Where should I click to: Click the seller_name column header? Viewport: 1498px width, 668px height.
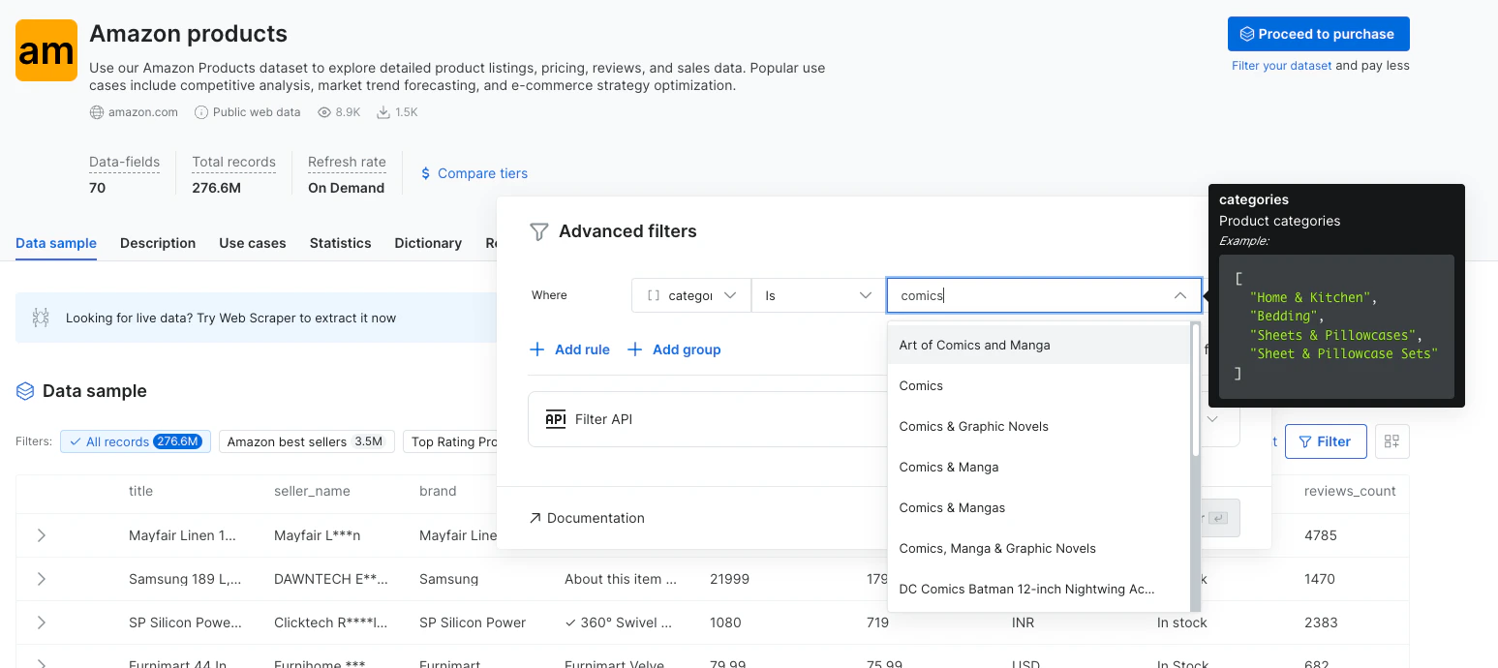click(312, 491)
